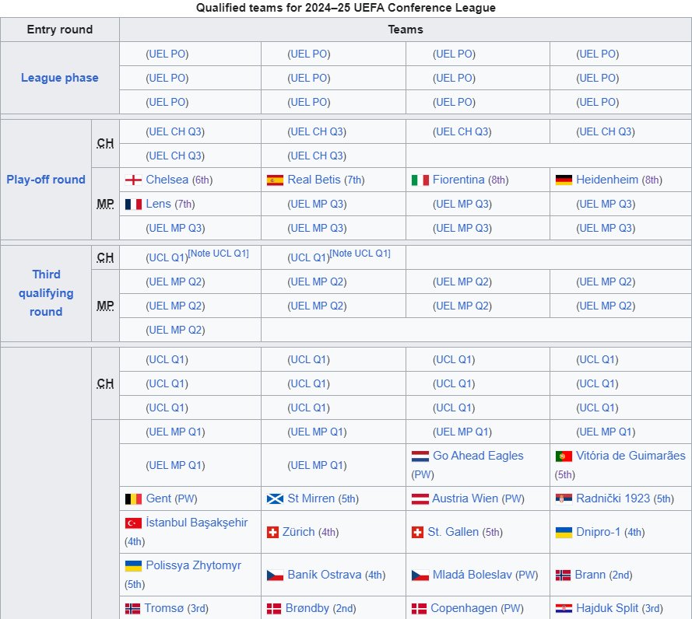Open the Lens team link
Screen dimensions: 692x619
(x=158, y=204)
